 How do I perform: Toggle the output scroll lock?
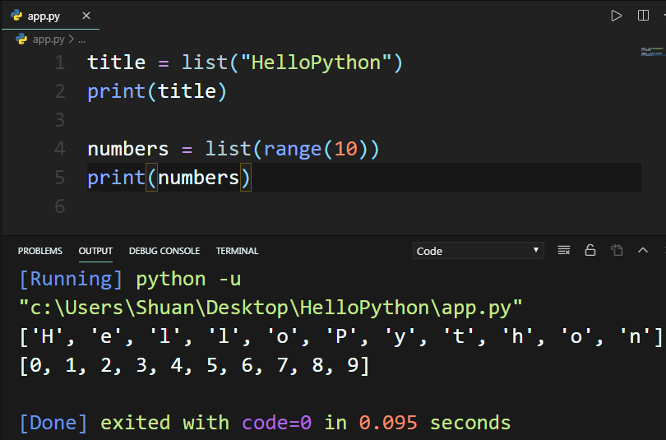point(590,251)
